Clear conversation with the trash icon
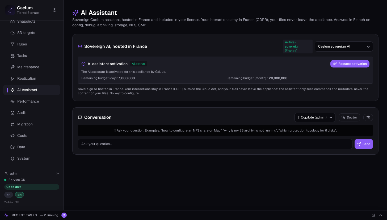The height and width of the screenshot is (220, 387). 368,117
